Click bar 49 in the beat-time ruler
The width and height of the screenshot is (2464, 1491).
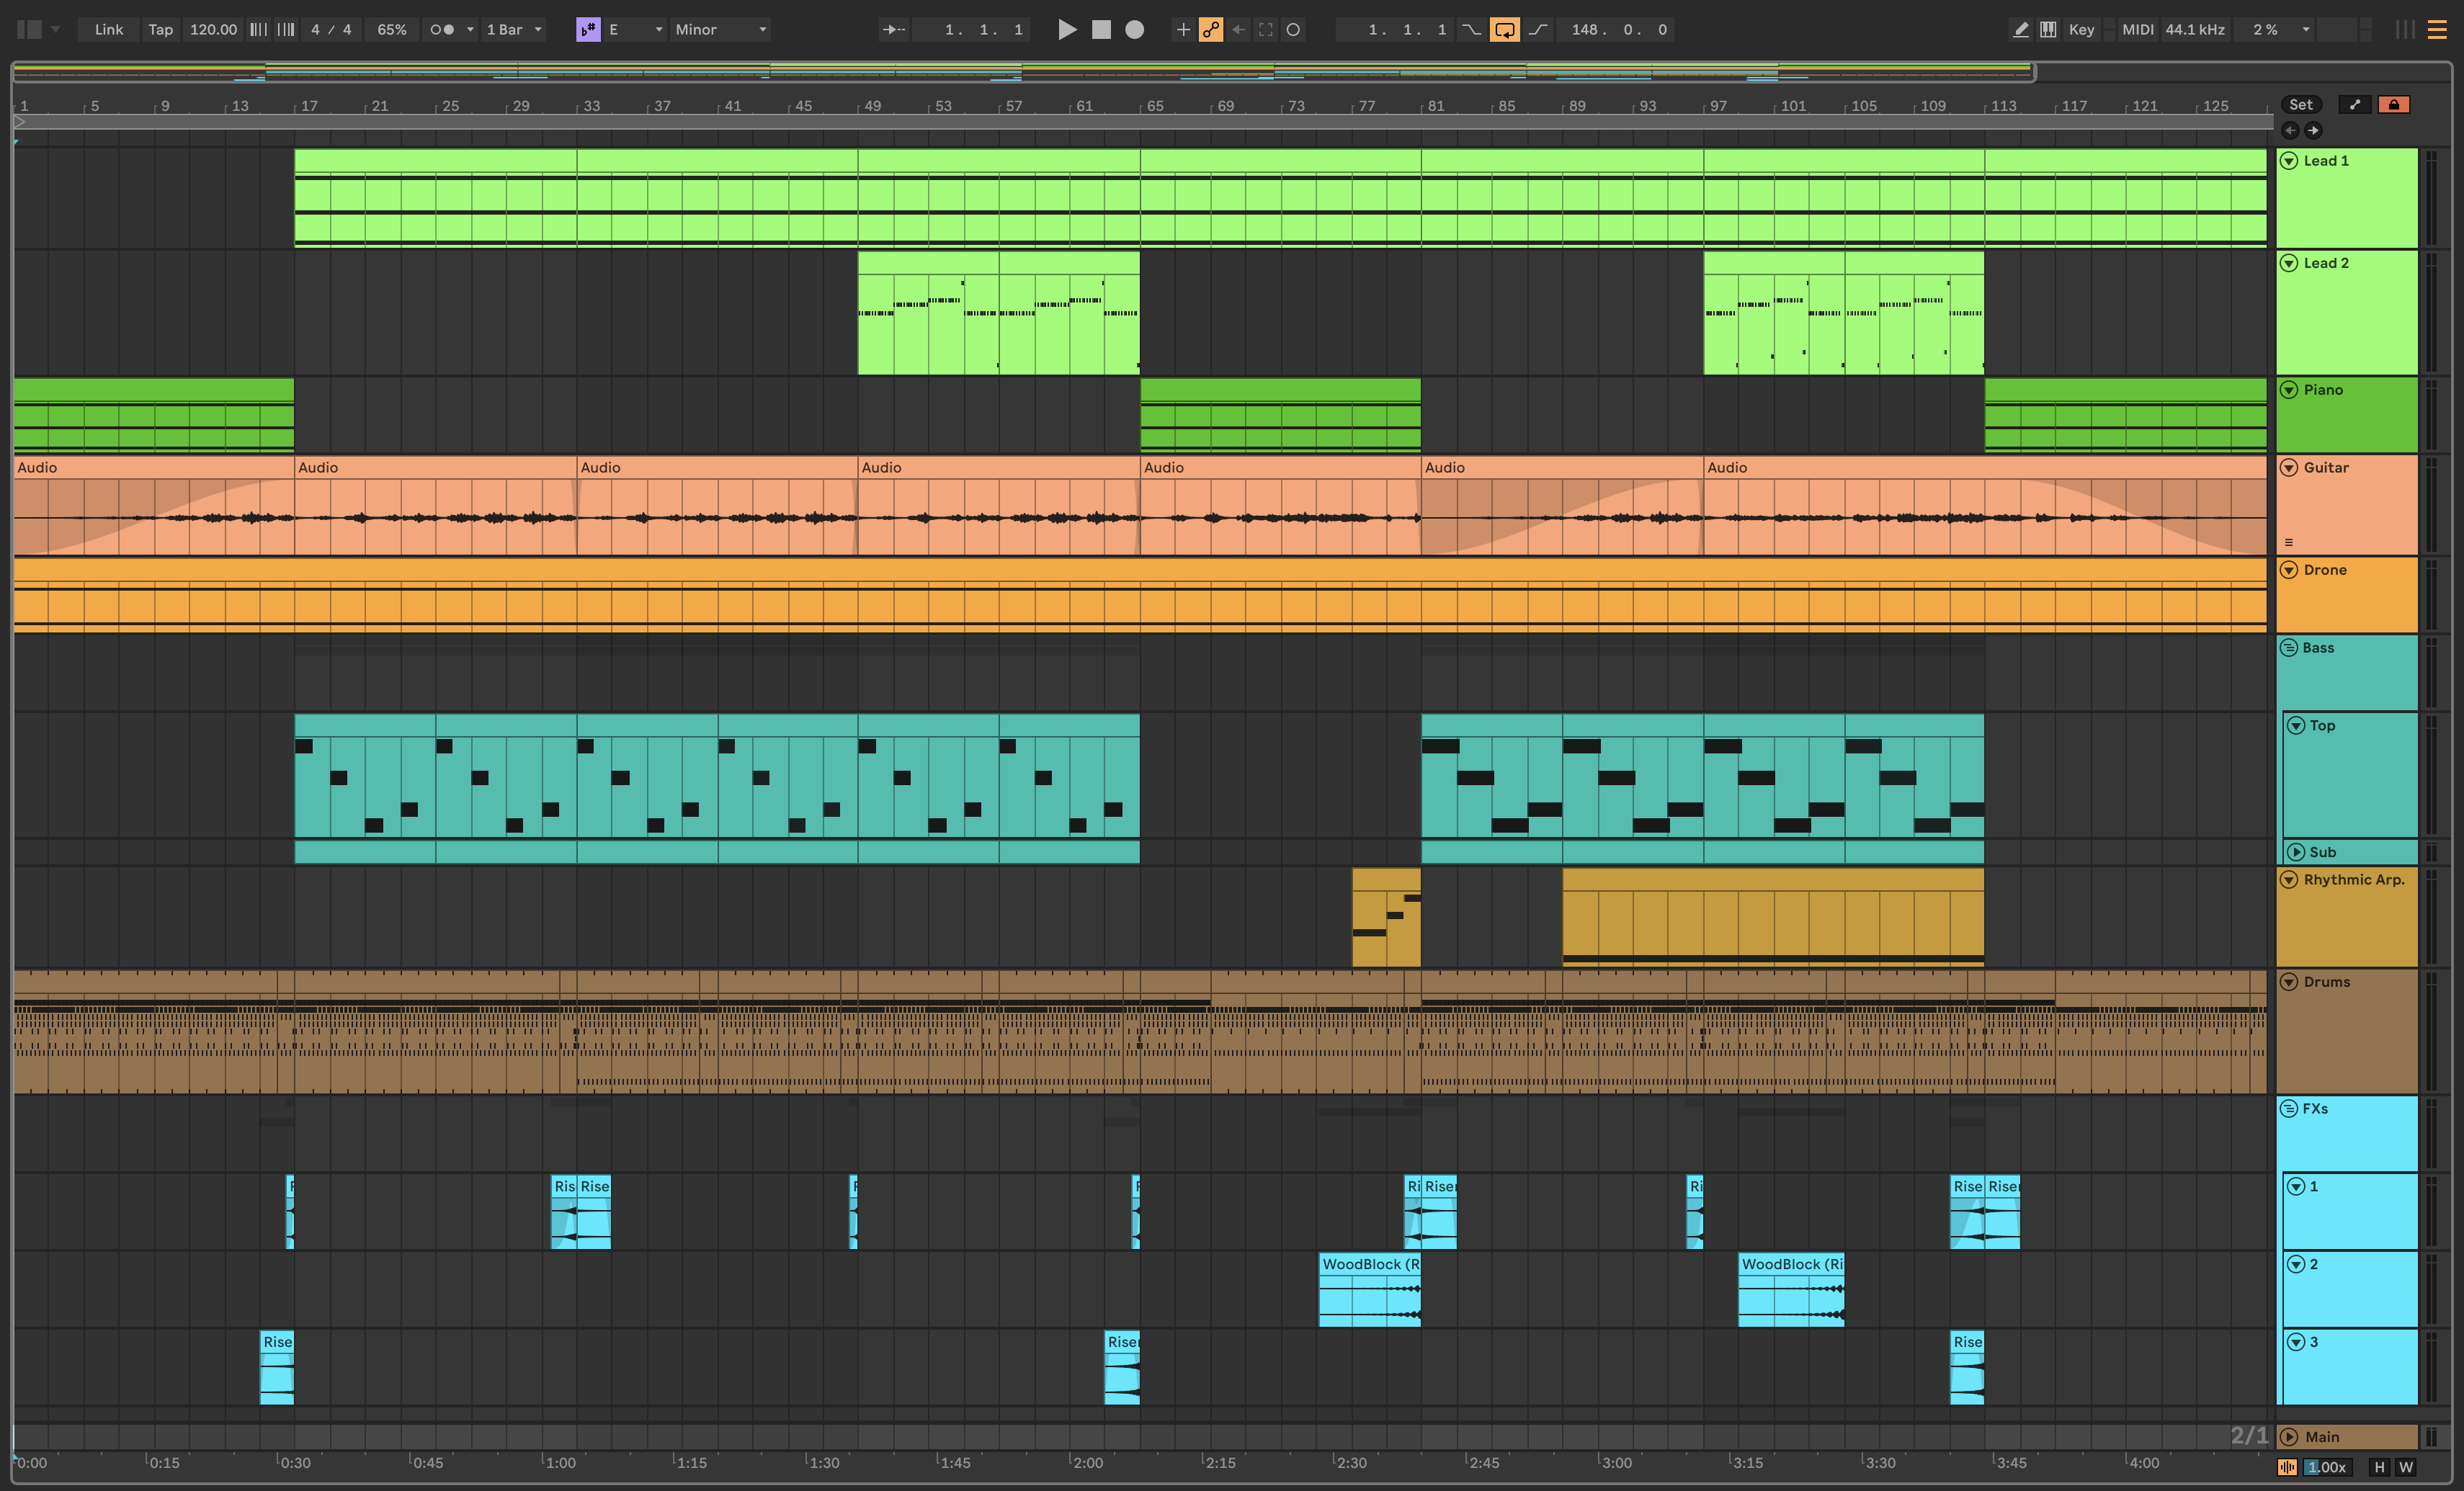point(872,106)
